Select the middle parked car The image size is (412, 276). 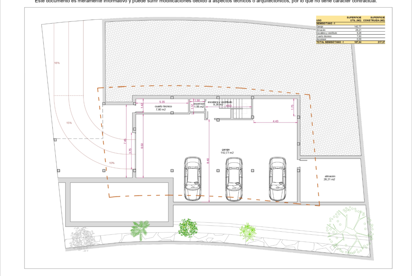(234, 179)
